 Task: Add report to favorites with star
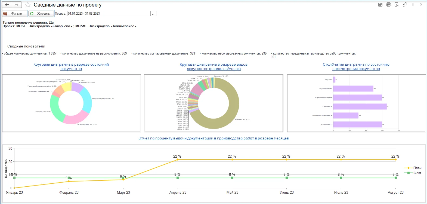[28, 5]
